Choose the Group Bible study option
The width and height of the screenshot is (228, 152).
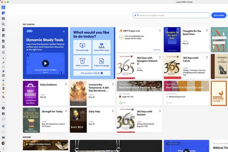click(x=101, y=47)
